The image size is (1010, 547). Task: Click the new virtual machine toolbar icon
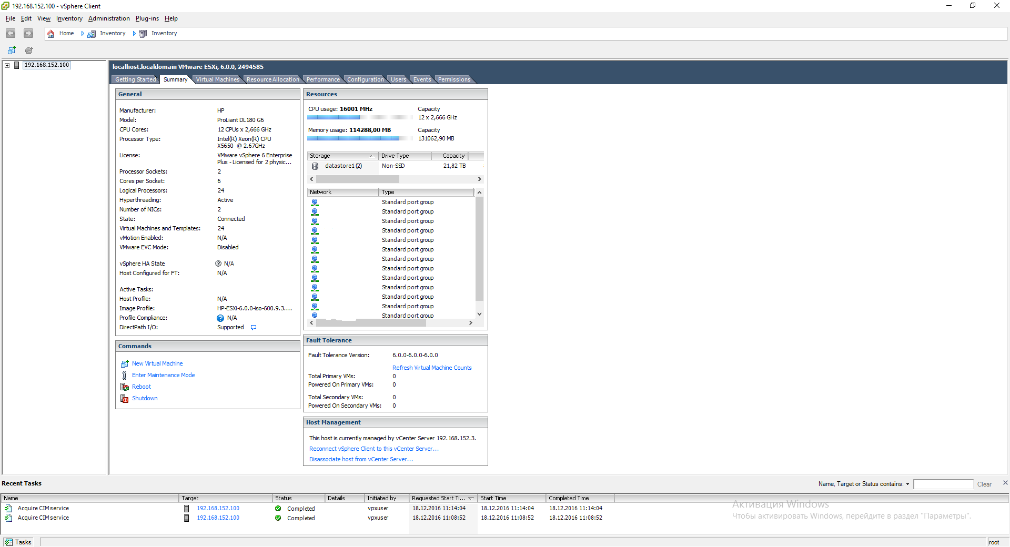pos(12,50)
